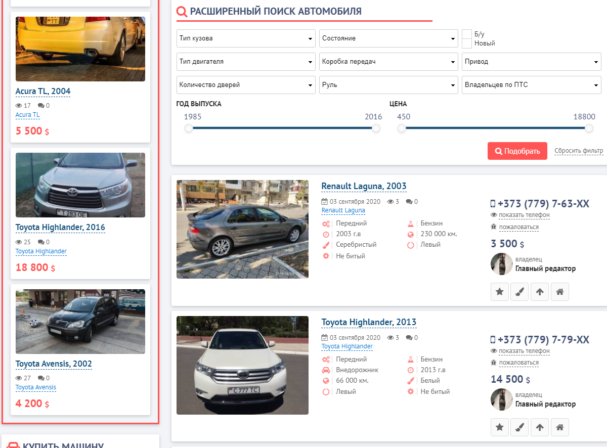Open Acura TL, 2004 sidebar title
The image size is (607, 448).
(x=43, y=92)
